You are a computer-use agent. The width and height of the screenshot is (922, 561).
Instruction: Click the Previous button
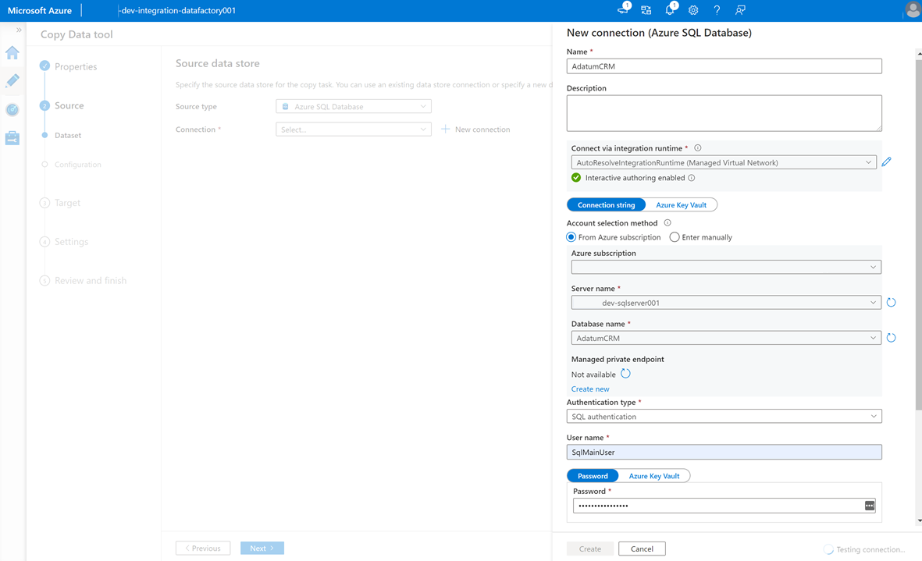(x=203, y=548)
